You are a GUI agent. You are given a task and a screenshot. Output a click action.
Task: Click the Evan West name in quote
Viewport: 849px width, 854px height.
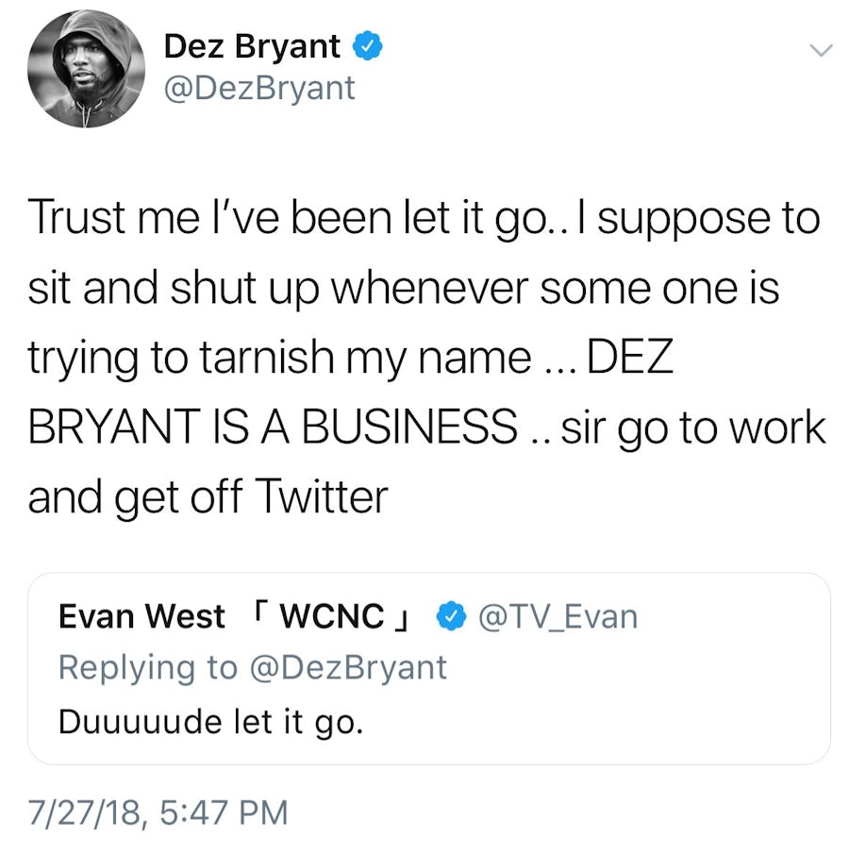pos(141,616)
